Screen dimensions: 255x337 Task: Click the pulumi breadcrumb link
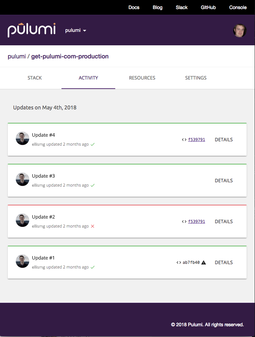coord(17,56)
